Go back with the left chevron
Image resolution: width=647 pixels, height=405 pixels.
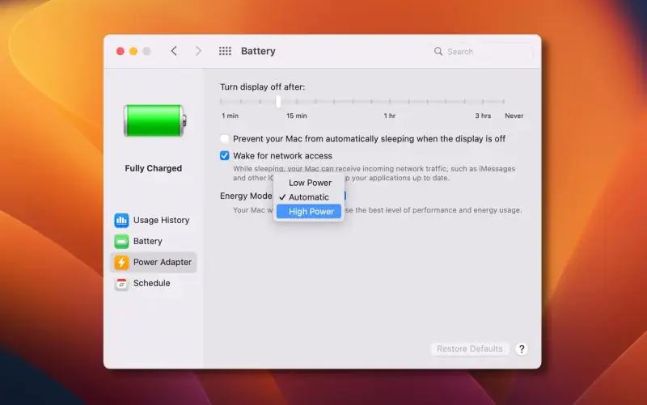(x=174, y=51)
